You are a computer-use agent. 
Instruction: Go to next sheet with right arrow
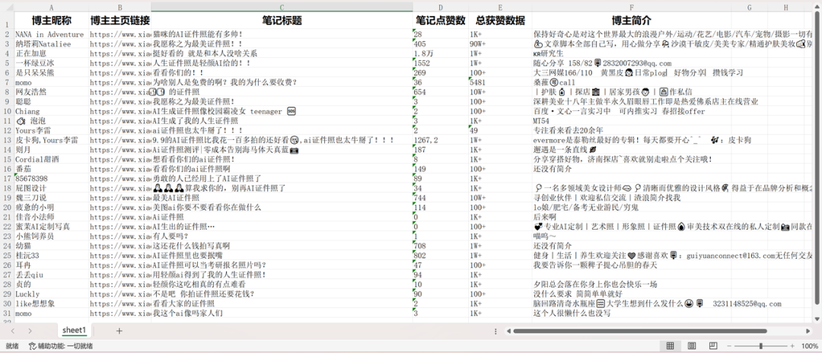point(30,331)
